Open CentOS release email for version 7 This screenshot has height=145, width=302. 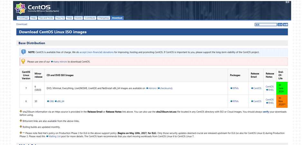pos(257,88)
